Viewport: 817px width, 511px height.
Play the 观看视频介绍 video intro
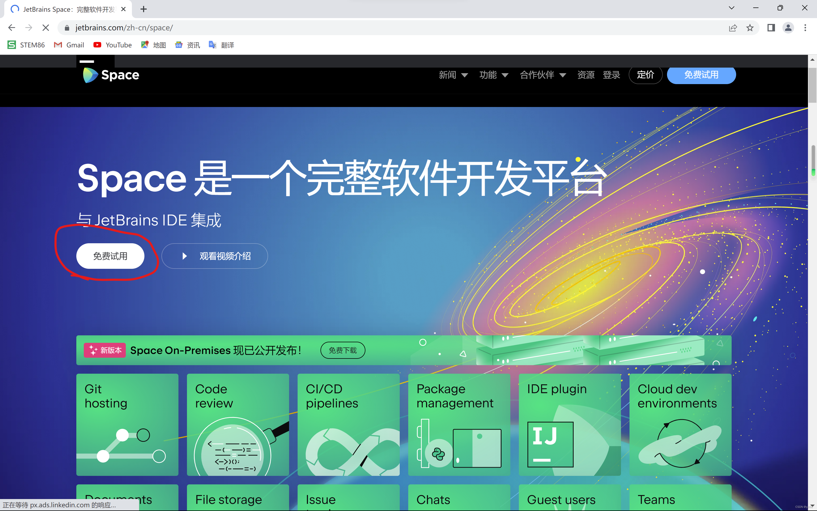coord(215,256)
